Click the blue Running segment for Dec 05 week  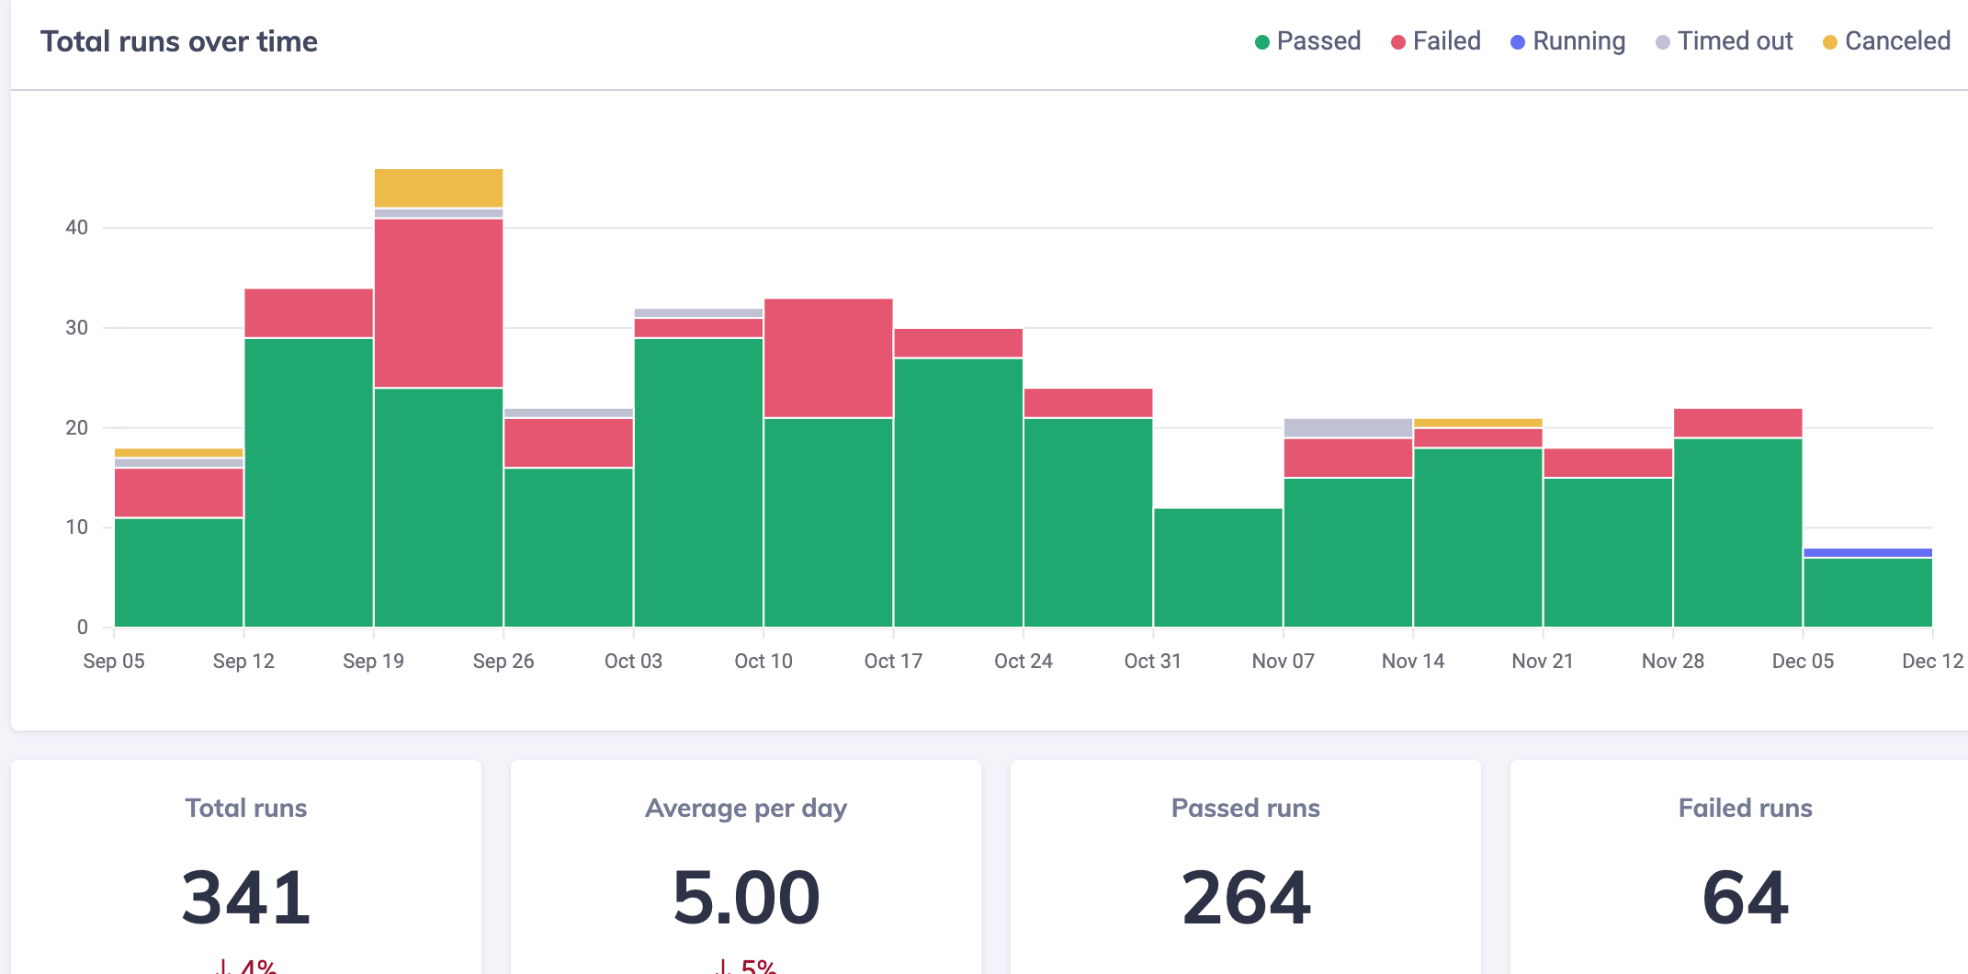[x=1868, y=552]
